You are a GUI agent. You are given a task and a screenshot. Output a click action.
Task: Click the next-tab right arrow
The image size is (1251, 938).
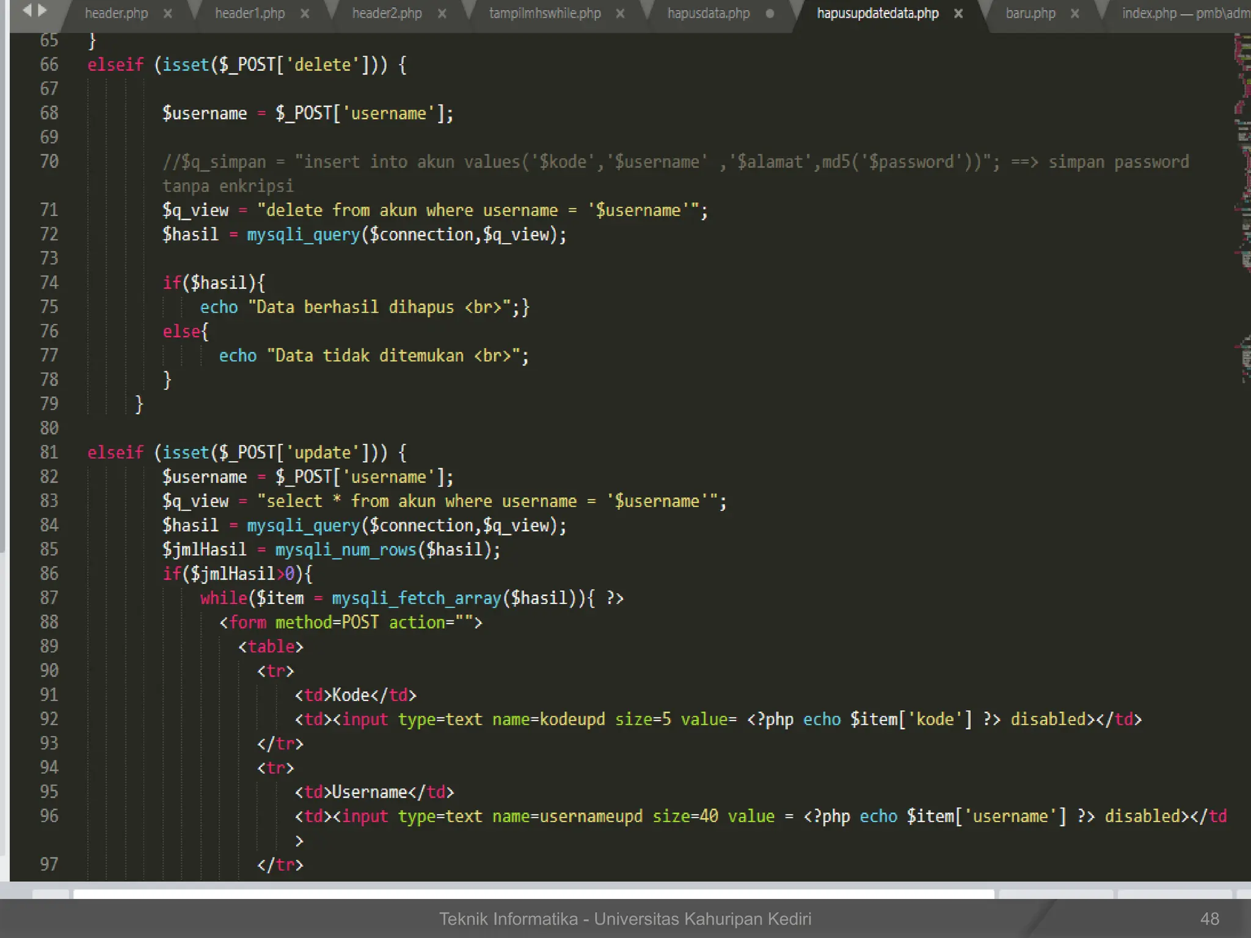coord(42,11)
